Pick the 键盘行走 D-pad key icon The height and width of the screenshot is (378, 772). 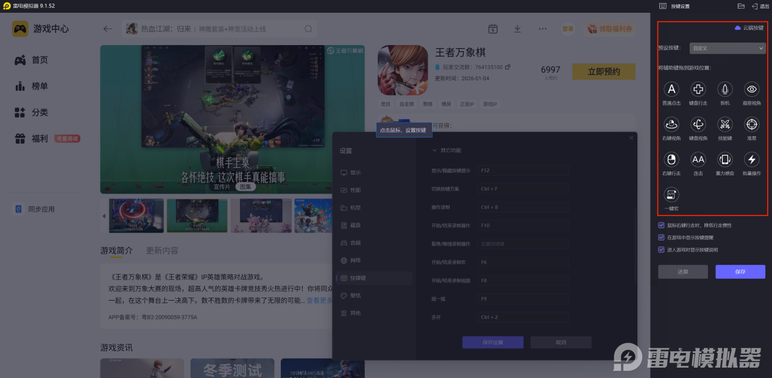coord(698,89)
